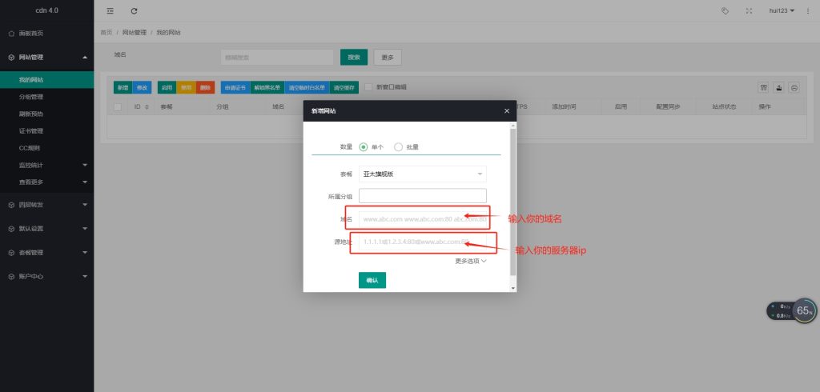Click the print icon above the table

[x=794, y=87]
